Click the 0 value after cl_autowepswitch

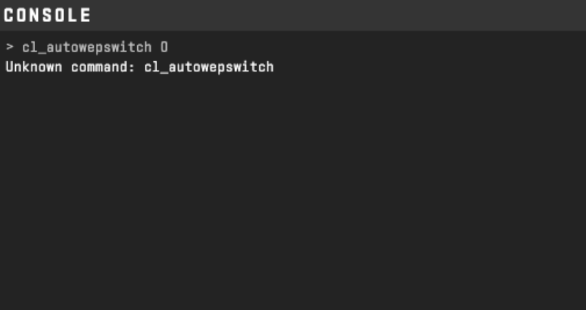164,47
